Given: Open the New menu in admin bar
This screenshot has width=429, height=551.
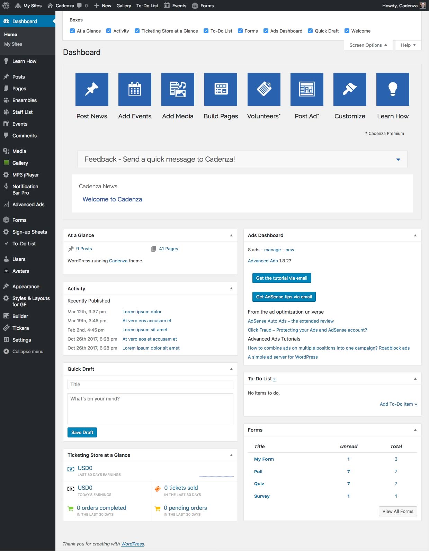Looking at the screenshot, I should point(103,6).
